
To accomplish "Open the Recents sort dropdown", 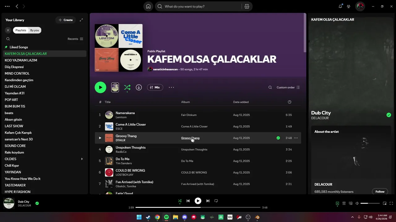I will [x=75, y=39].
